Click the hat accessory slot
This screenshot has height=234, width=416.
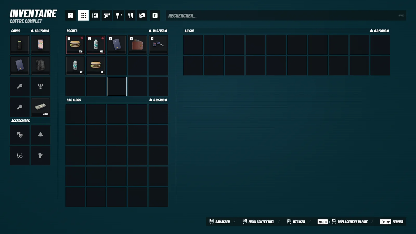(41, 135)
